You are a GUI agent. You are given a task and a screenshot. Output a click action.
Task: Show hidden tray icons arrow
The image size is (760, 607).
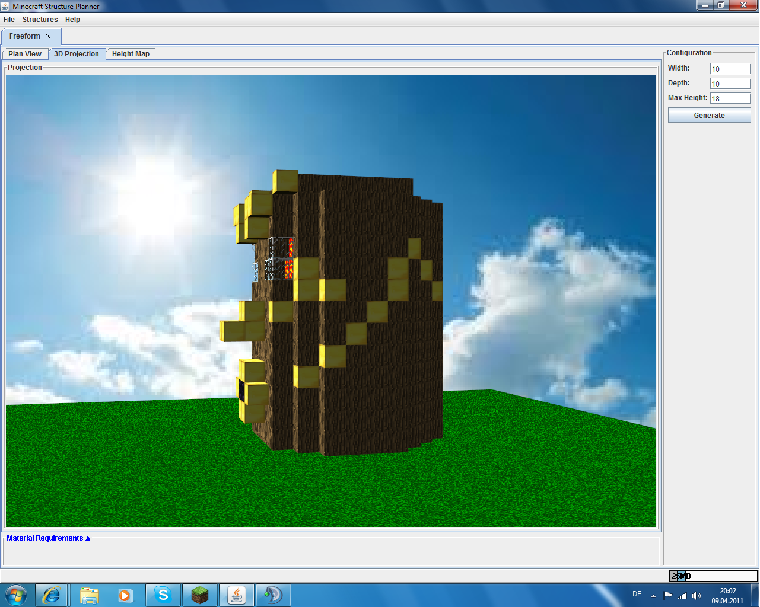[653, 596]
